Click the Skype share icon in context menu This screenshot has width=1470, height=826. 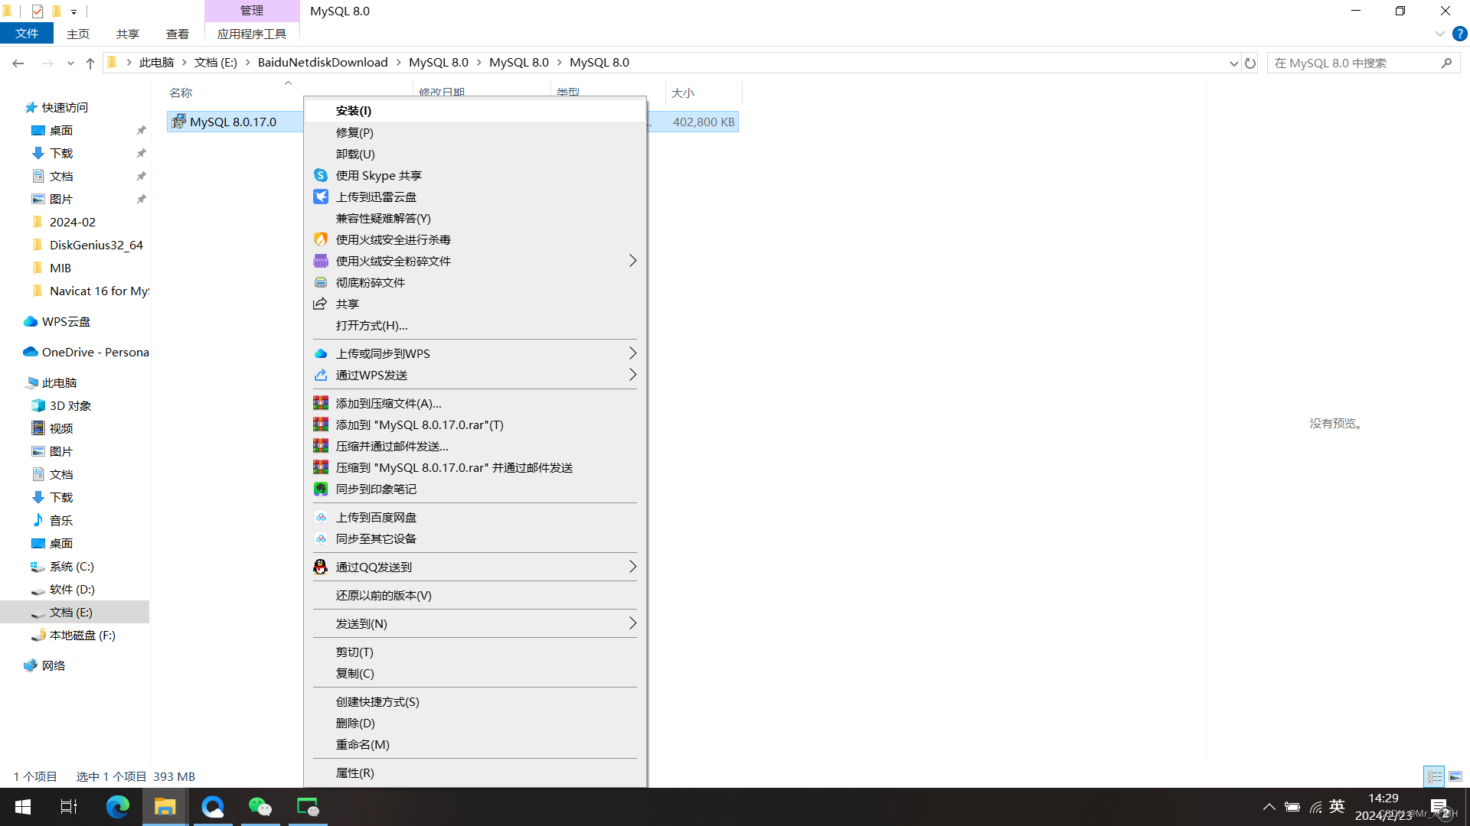pyautogui.click(x=321, y=175)
